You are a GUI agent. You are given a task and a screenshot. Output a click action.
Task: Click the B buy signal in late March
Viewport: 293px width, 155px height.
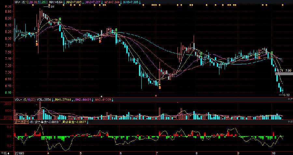pyautogui.click(x=37, y=44)
